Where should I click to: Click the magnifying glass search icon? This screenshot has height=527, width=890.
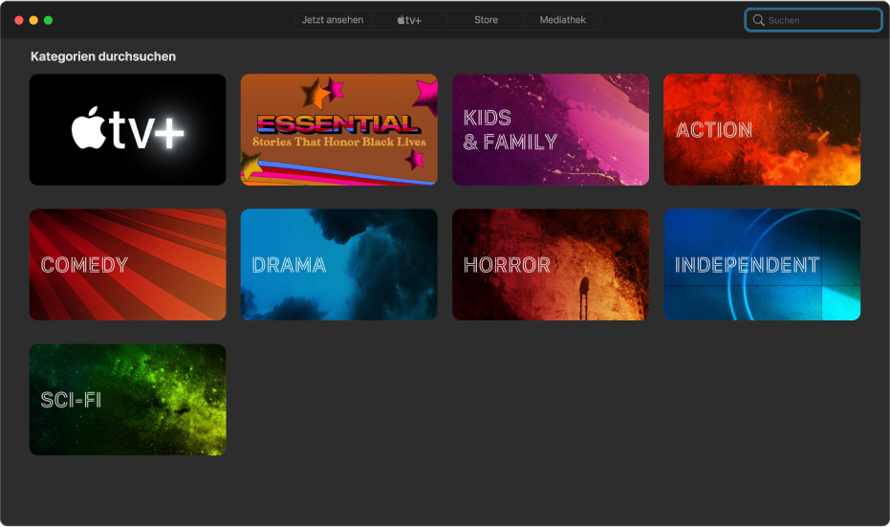click(758, 20)
